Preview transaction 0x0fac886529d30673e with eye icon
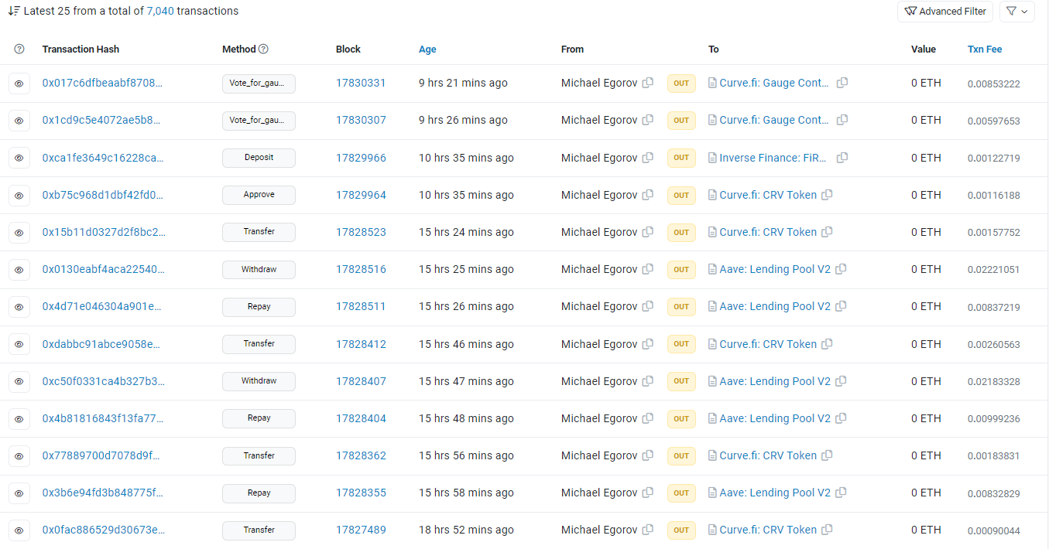Screen dimensions: 1049x549 click(x=19, y=530)
